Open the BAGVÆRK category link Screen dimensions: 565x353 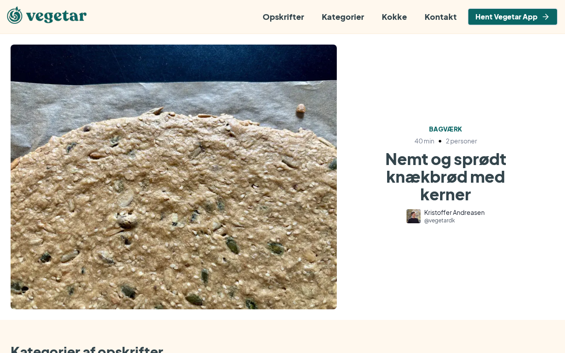[445, 129]
